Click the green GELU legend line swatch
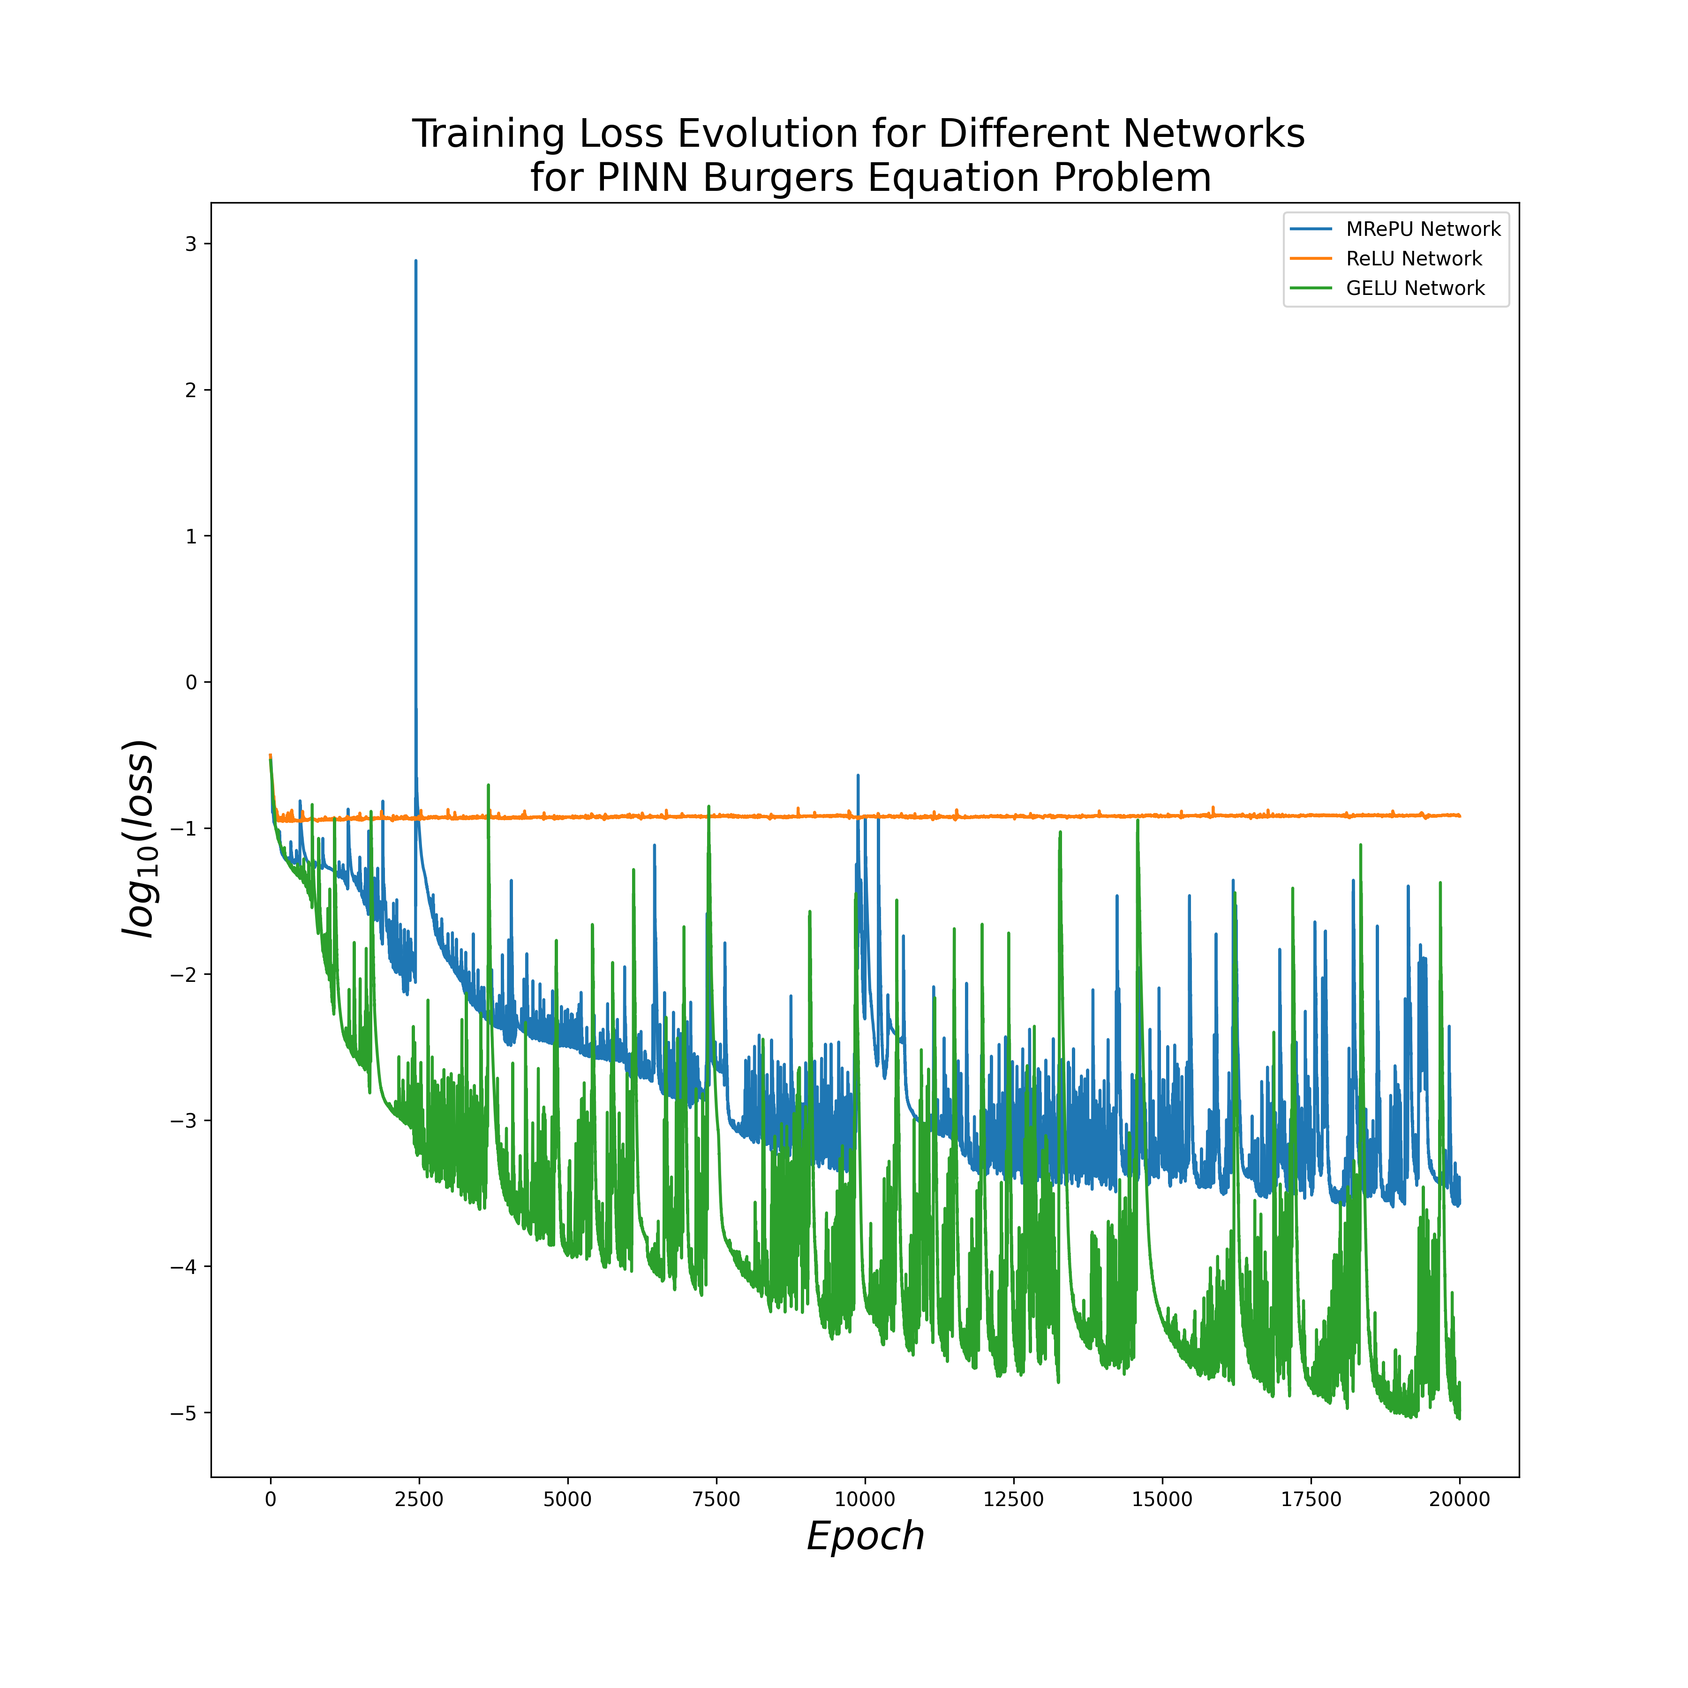 pyautogui.click(x=1311, y=288)
